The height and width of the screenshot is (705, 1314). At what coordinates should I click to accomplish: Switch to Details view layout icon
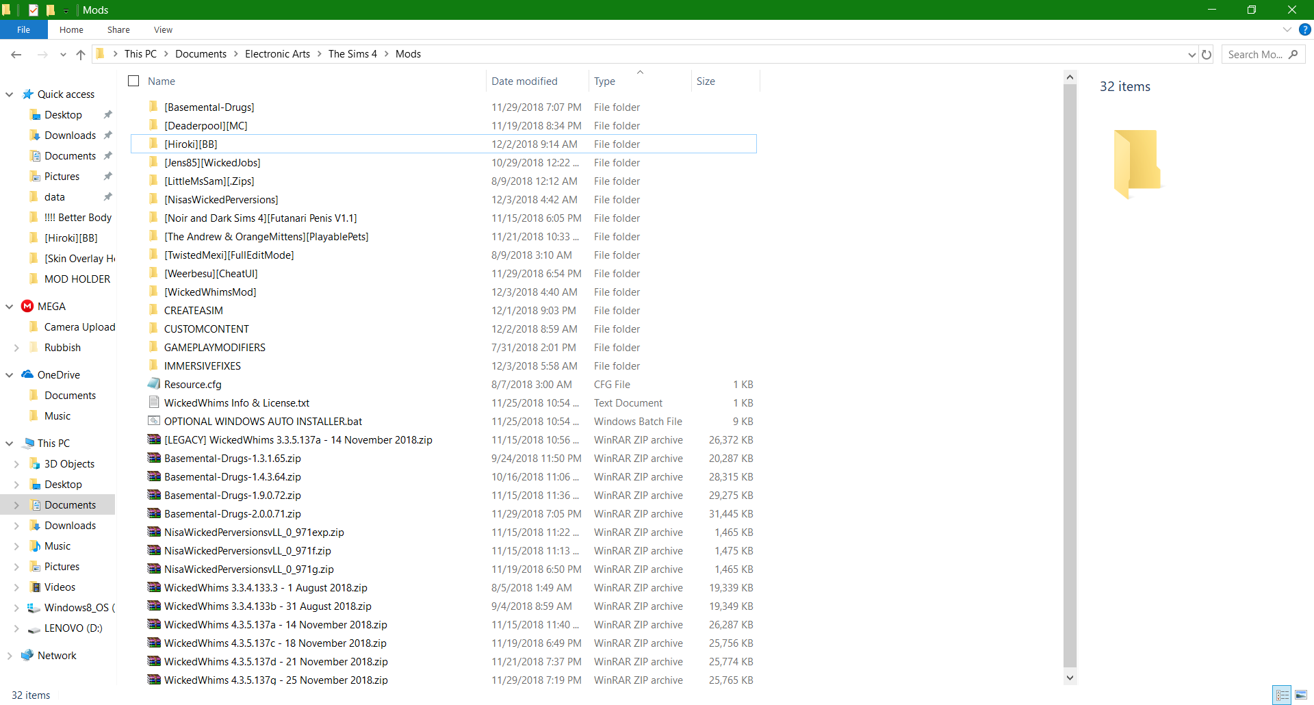point(1282,695)
